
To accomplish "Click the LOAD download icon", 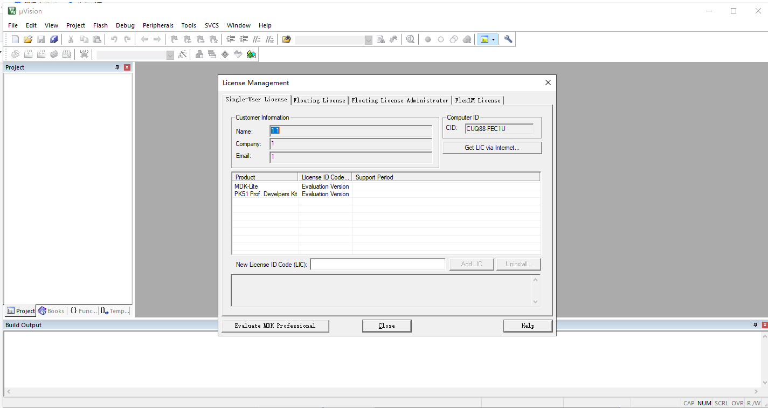I will click(x=84, y=54).
